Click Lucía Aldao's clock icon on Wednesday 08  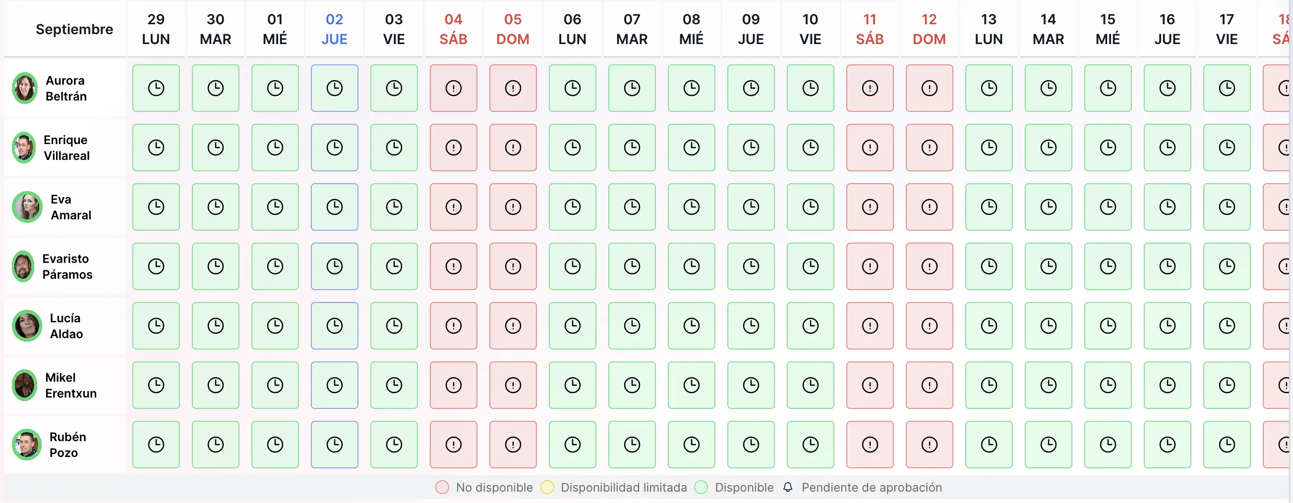pos(691,326)
